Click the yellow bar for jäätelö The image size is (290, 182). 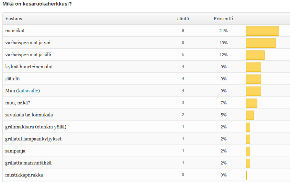click(x=253, y=79)
